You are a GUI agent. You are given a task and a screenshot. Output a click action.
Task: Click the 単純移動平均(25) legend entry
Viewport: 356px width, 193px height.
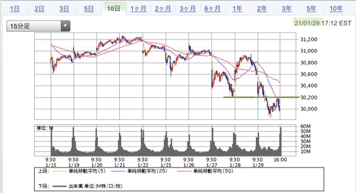(x=147, y=171)
